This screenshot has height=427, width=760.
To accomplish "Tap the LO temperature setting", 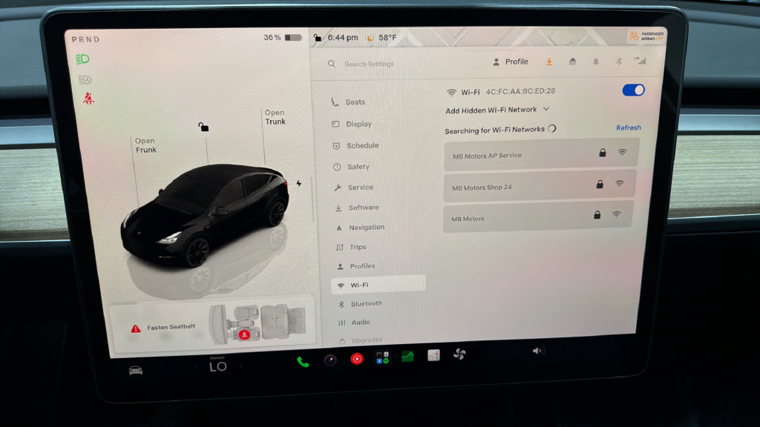I will [x=218, y=366].
